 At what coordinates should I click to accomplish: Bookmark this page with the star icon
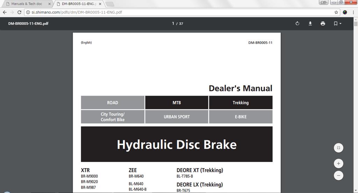(336, 12)
